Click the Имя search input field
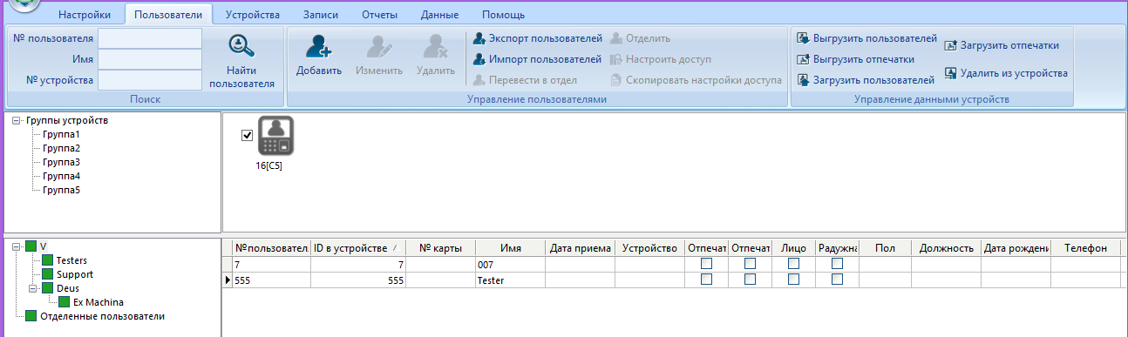1128x337 pixels. 150,59
